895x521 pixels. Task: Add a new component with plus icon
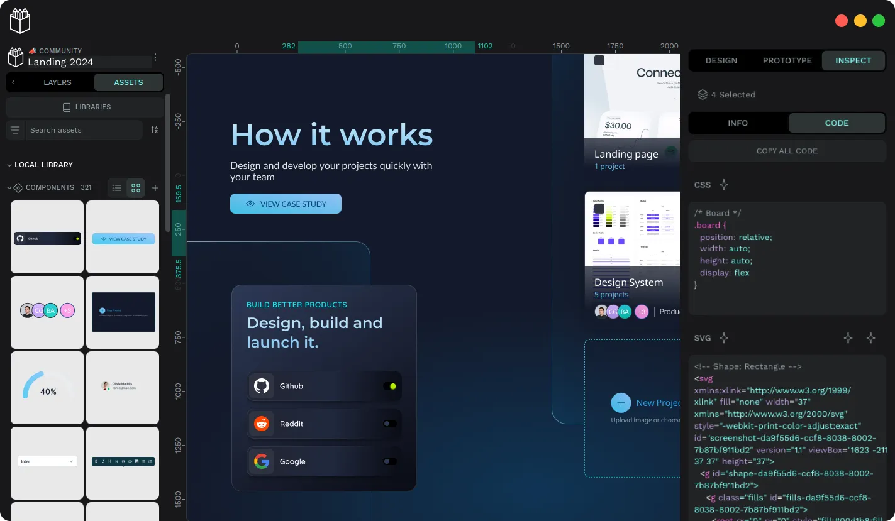[155, 187]
